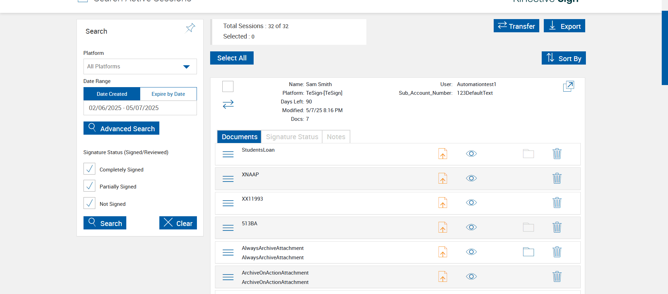Open the folder icon for AlwaysArchiveAttachment
This screenshot has height=294, width=668.
coord(528,252)
